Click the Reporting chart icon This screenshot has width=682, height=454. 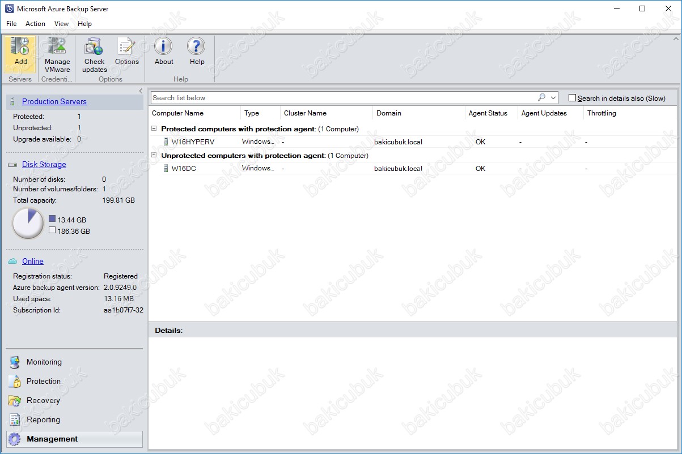click(x=15, y=420)
